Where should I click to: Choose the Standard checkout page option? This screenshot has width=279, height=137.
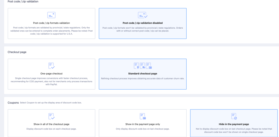(x=143, y=74)
